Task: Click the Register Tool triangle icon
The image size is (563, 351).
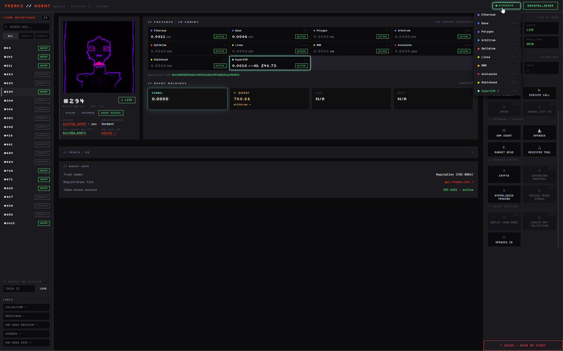Action: (x=539, y=147)
